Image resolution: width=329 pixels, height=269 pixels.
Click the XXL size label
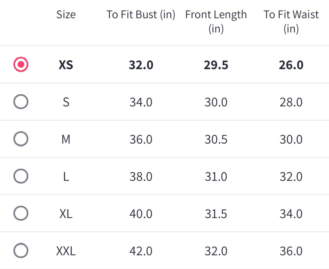(66, 251)
